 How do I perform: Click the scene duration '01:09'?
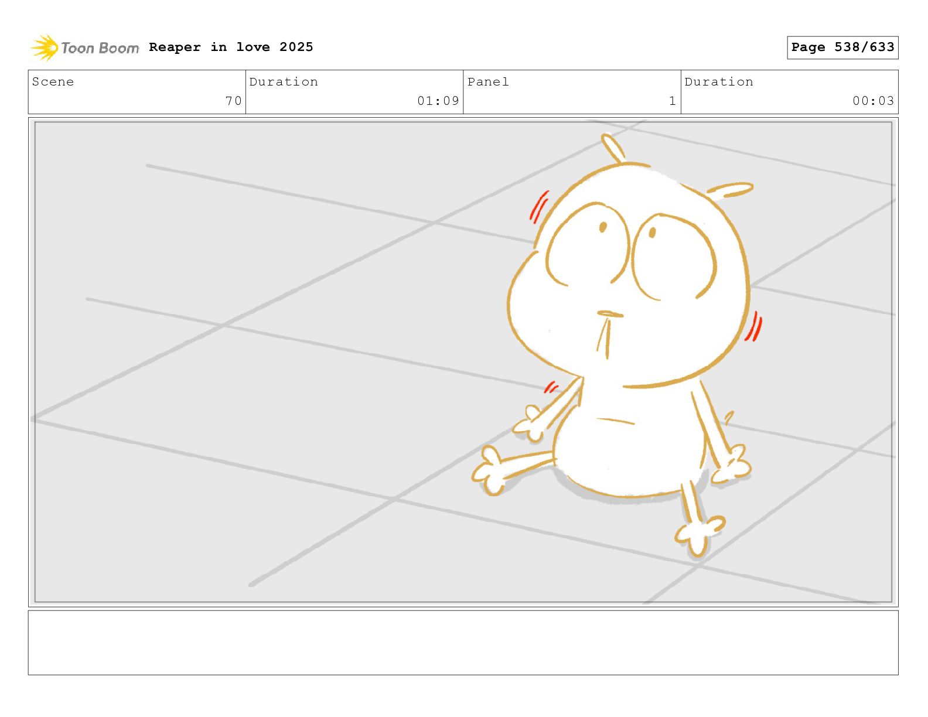point(438,101)
